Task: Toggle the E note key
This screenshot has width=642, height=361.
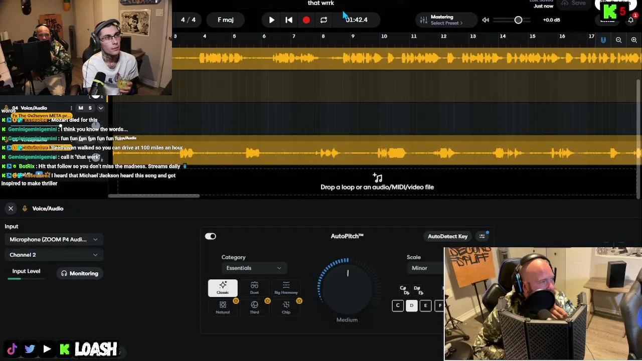Action: click(x=425, y=305)
